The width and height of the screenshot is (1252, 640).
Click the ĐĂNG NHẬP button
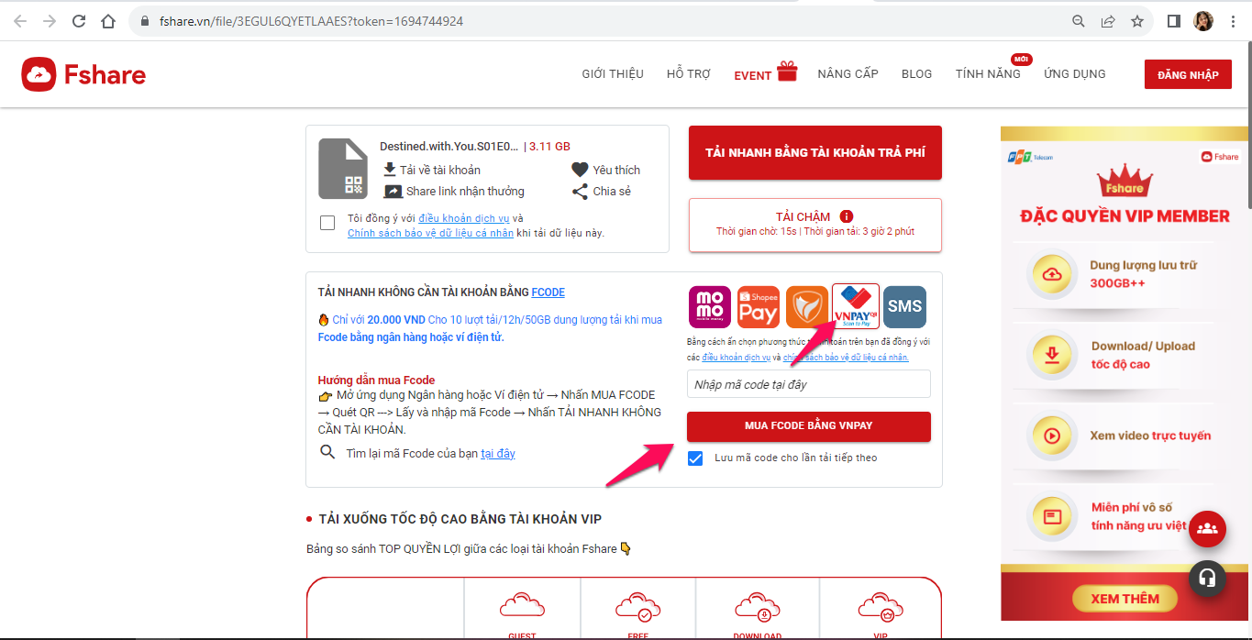click(x=1188, y=74)
